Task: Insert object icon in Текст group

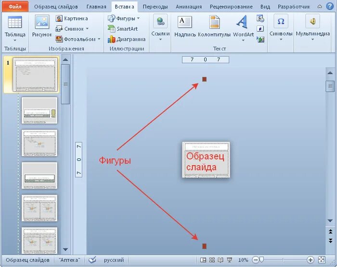Action: [x=260, y=39]
